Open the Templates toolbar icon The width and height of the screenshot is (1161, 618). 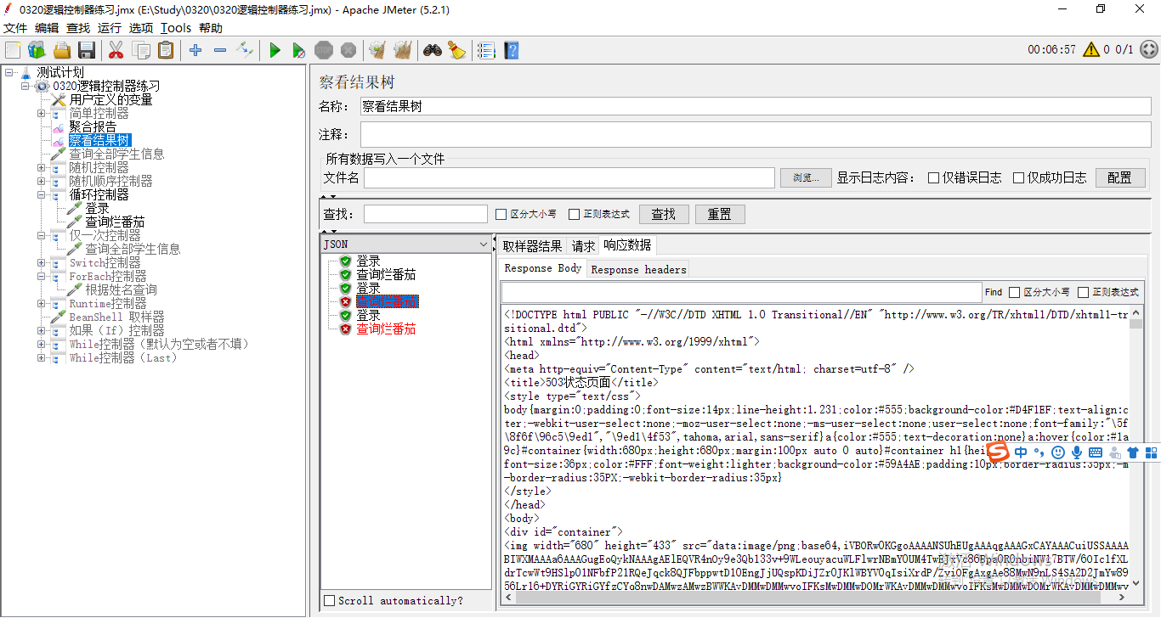click(37, 50)
